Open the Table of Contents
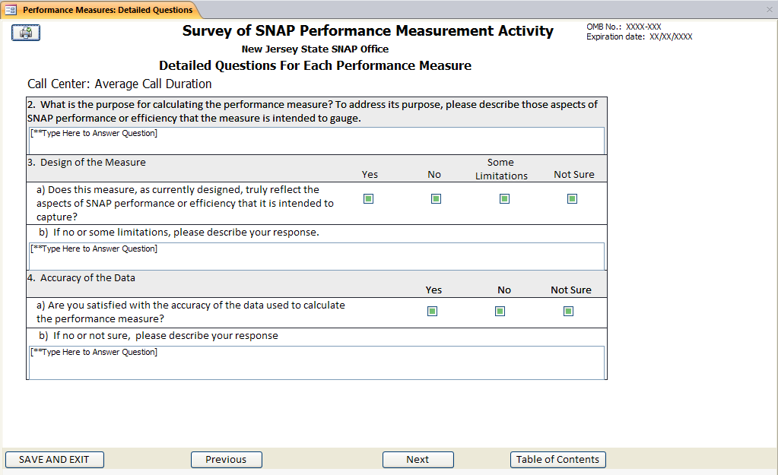 tap(557, 460)
